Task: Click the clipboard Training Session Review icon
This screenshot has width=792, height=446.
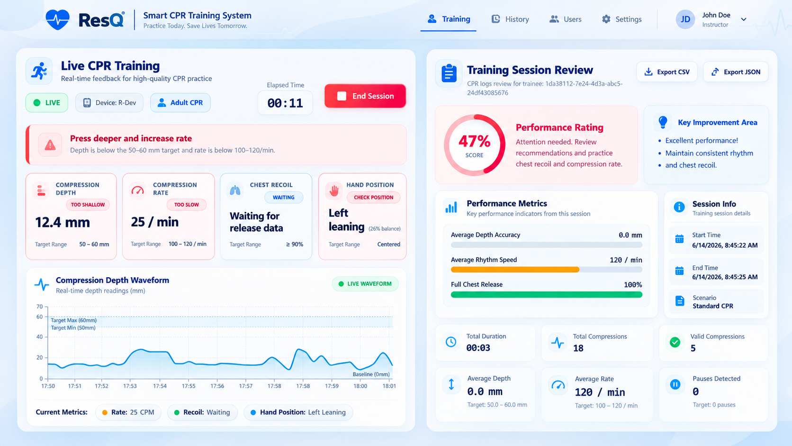Action: point(449,73)
